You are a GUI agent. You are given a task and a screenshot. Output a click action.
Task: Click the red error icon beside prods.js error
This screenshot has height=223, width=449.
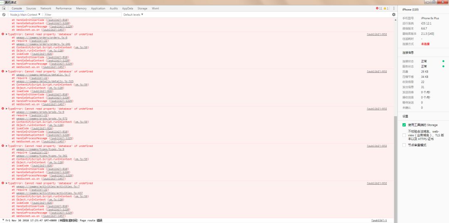pyautogui.click(x=3, y=109)
